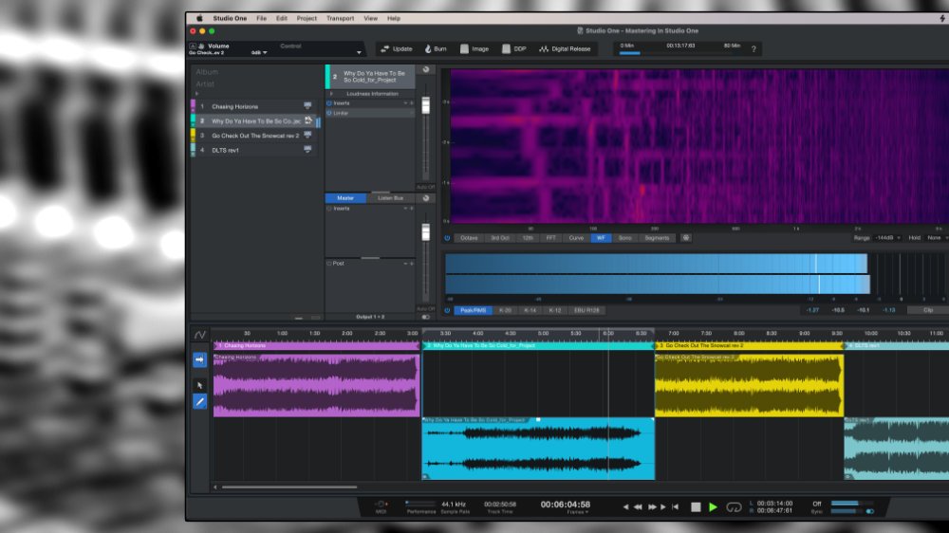Viewport: 949px width, 533px height.
Task: Switch to the Listen Bus tab
Action: (390, 198)
